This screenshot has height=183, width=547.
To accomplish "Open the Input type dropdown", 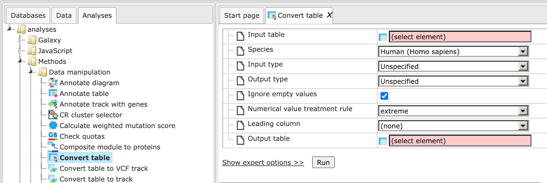I will pyautogui.click(x=453, y=66).
